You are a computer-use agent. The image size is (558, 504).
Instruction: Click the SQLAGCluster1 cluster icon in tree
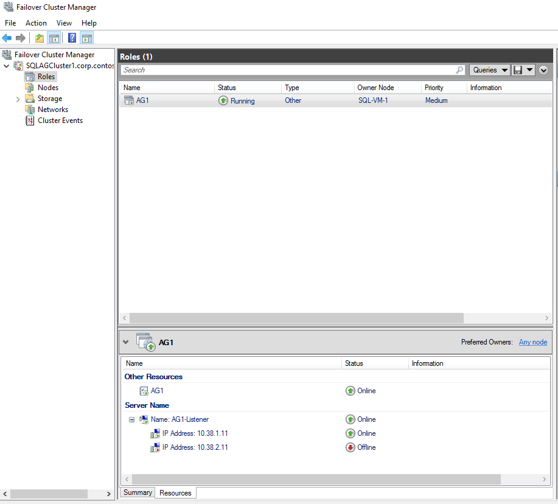coord(18,66)
